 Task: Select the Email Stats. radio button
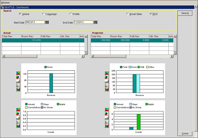[x=128, y=14]
